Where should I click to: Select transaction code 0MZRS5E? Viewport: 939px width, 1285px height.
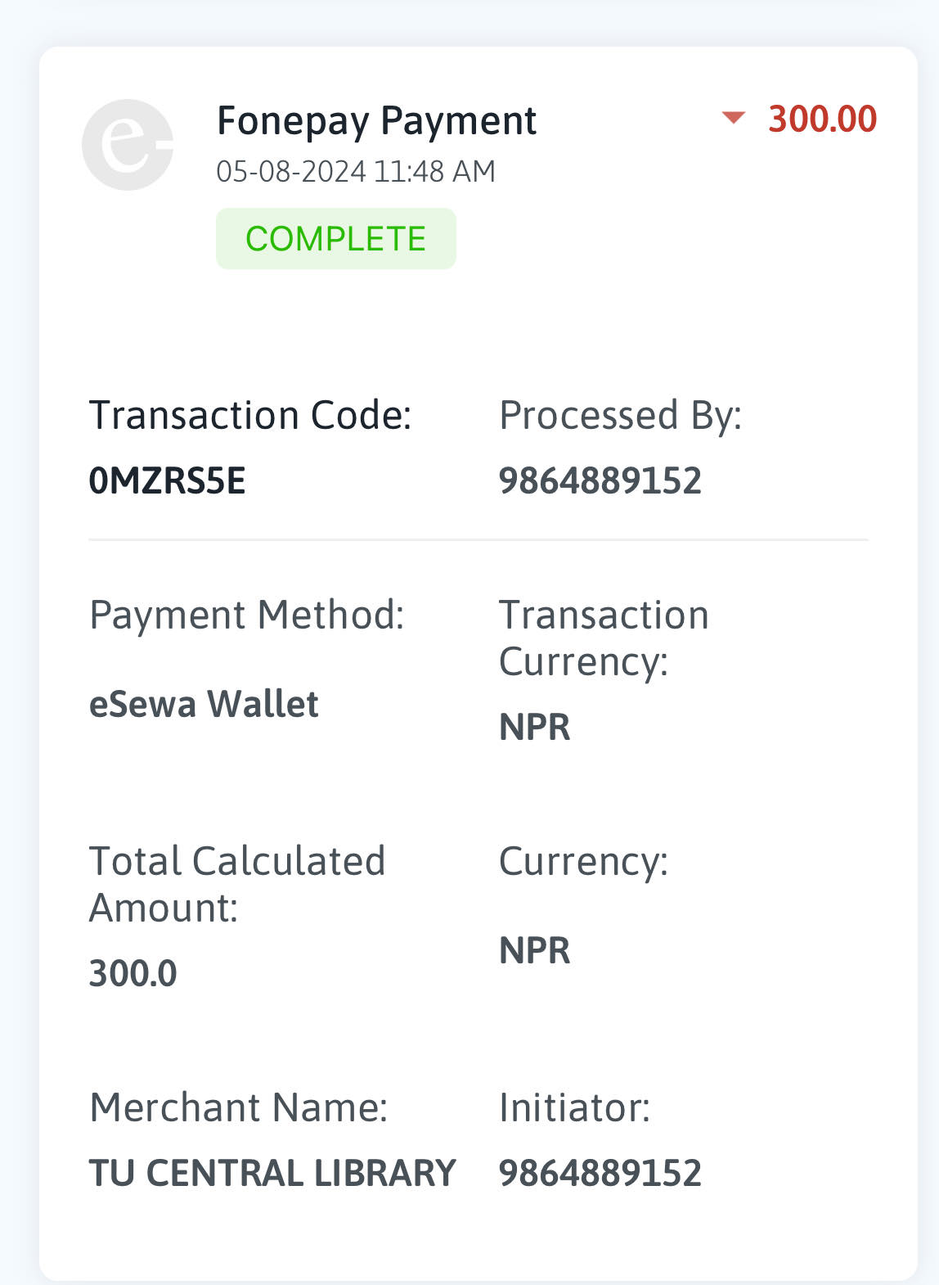pyautogui.click(x=167, y=480)
